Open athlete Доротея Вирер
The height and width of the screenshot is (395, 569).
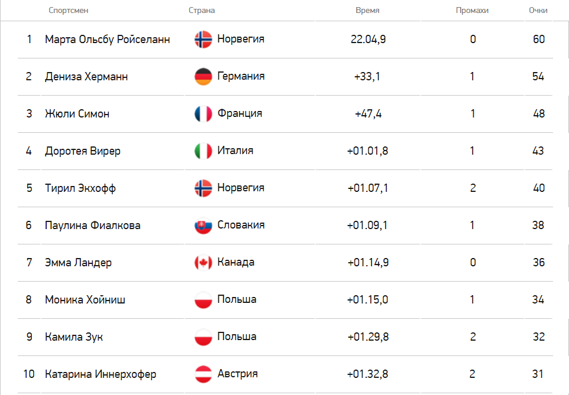point(83,151)
